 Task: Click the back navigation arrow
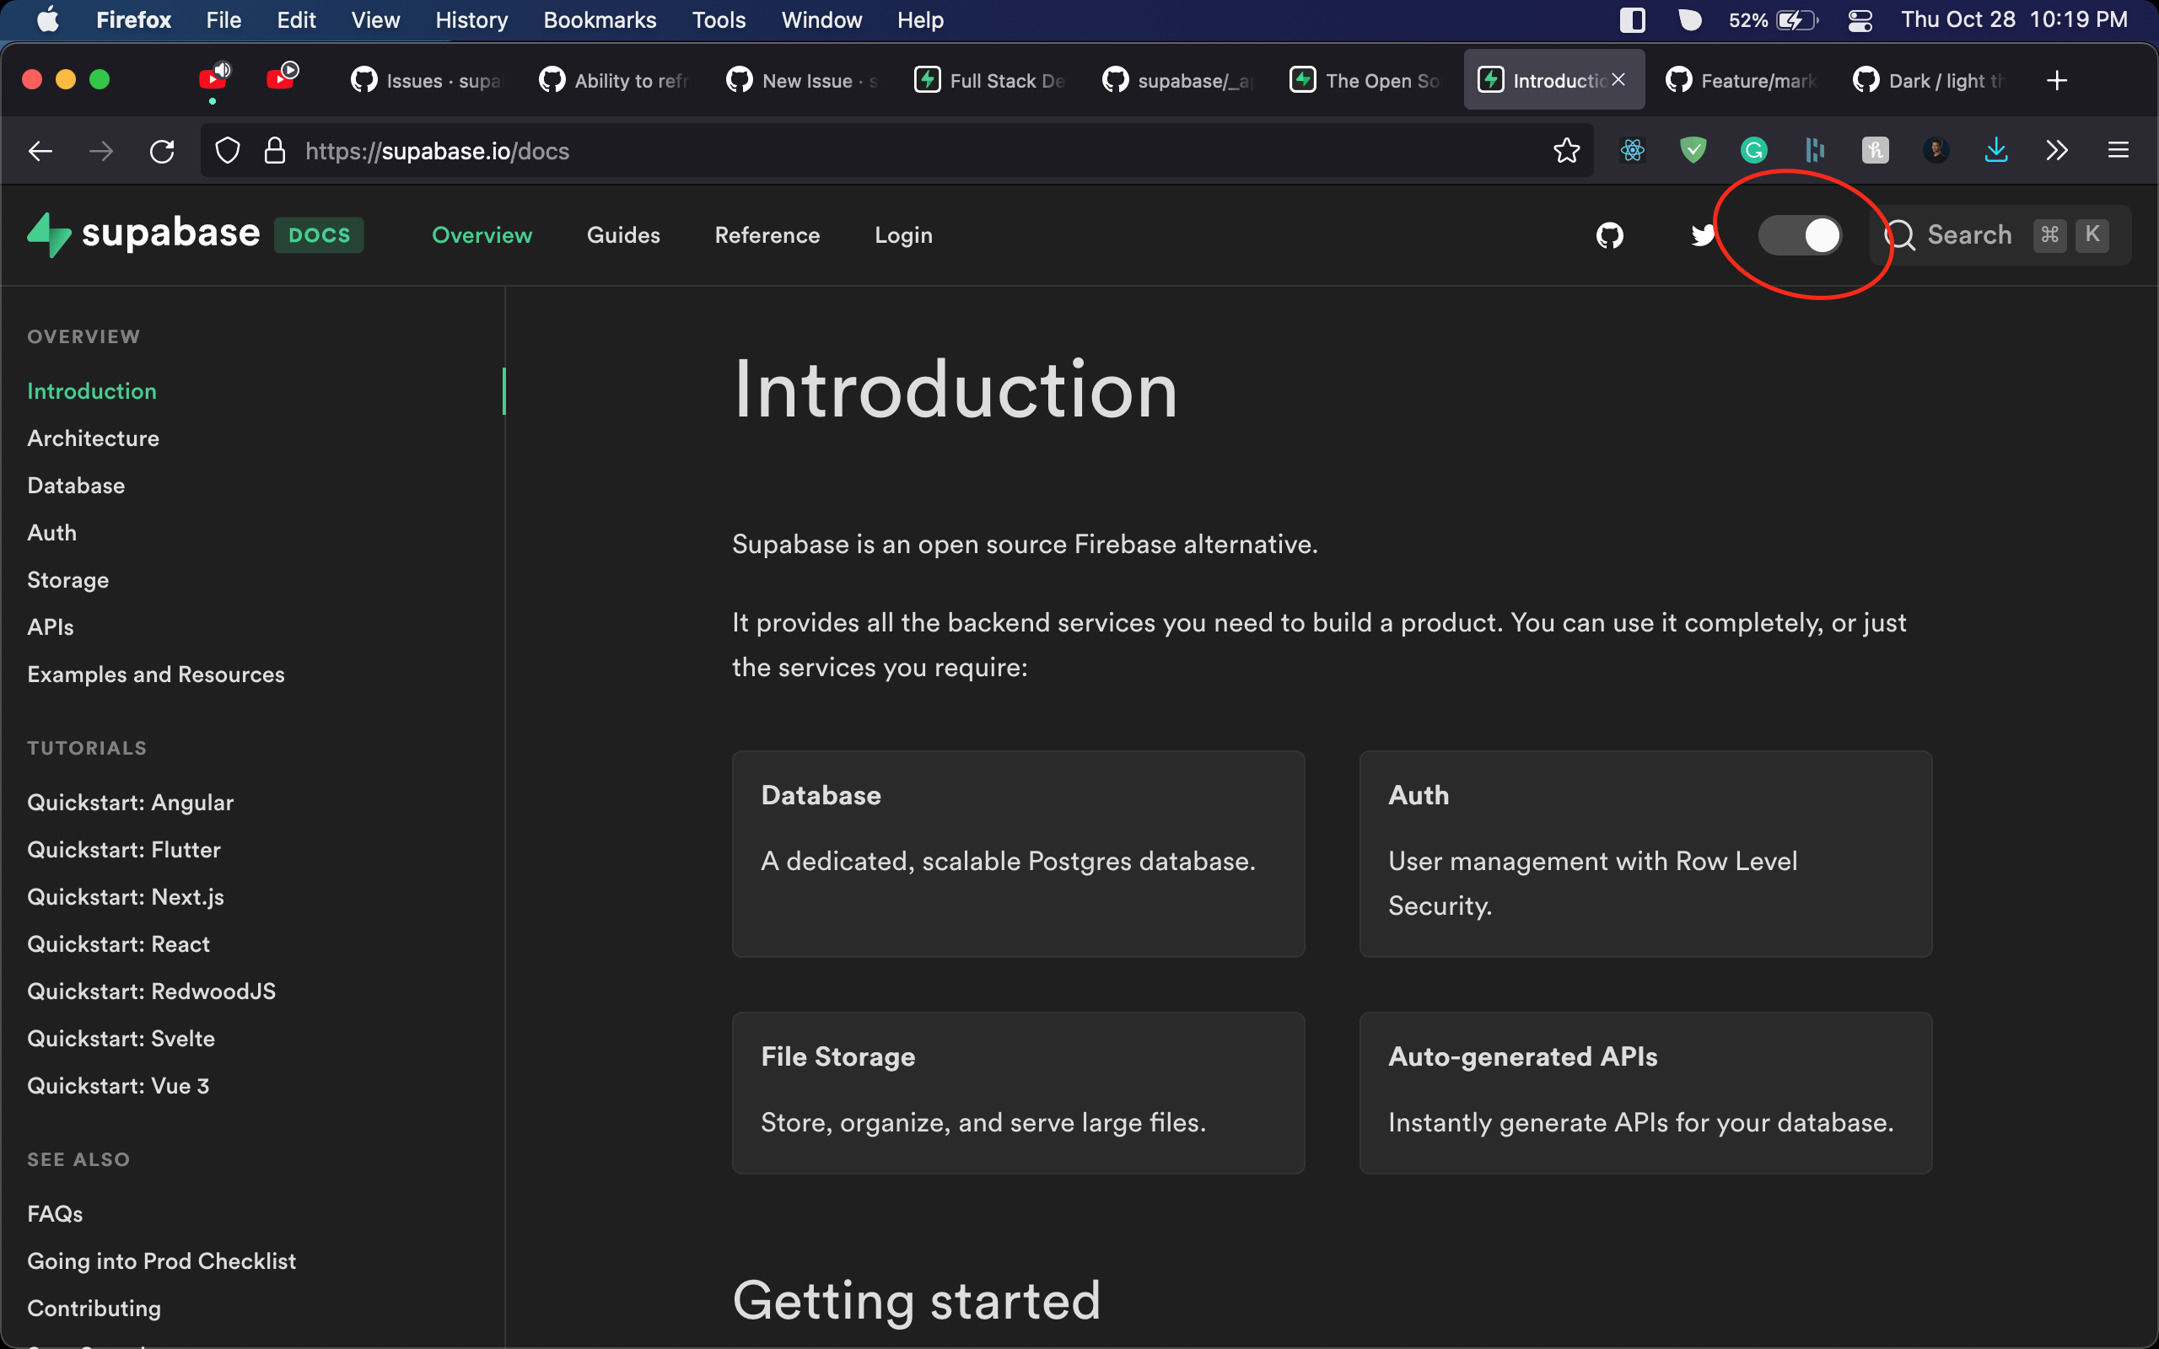tap(40, 150)
